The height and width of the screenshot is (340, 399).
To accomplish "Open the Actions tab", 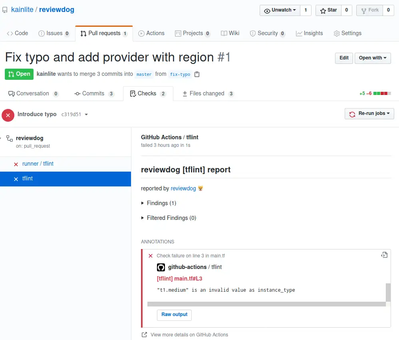I will pyautogui.click(x=151, y=33).
